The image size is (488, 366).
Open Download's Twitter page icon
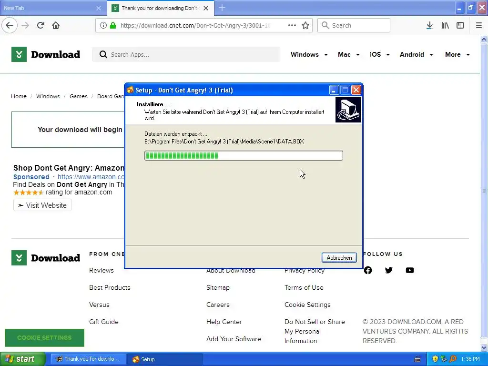(x=389, y=270)
